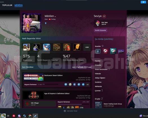
Task: Open the GeoGuessr Steam Edition title link
Action: point(53,75)
